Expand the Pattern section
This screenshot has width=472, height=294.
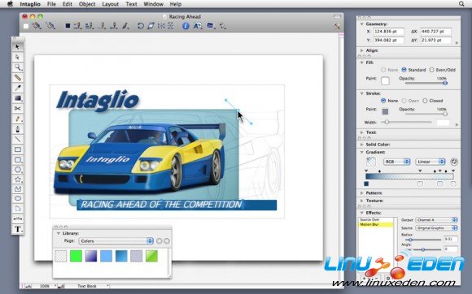(x=362, y=192)
